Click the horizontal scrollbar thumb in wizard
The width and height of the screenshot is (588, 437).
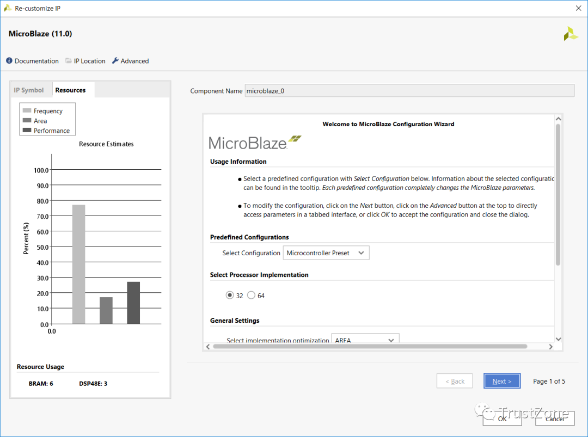coord(370,346)
